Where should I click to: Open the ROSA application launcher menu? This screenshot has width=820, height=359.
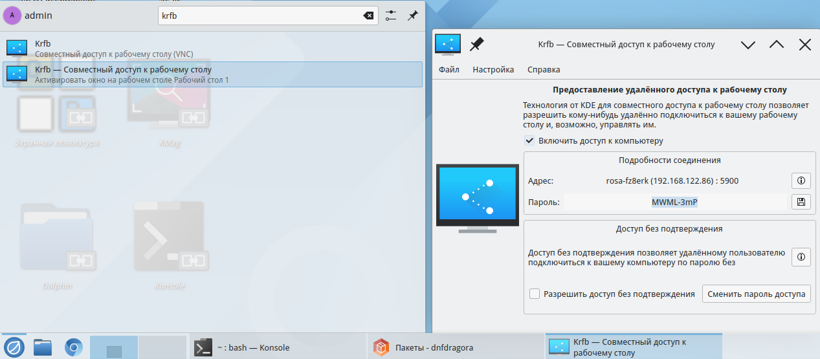14,347
